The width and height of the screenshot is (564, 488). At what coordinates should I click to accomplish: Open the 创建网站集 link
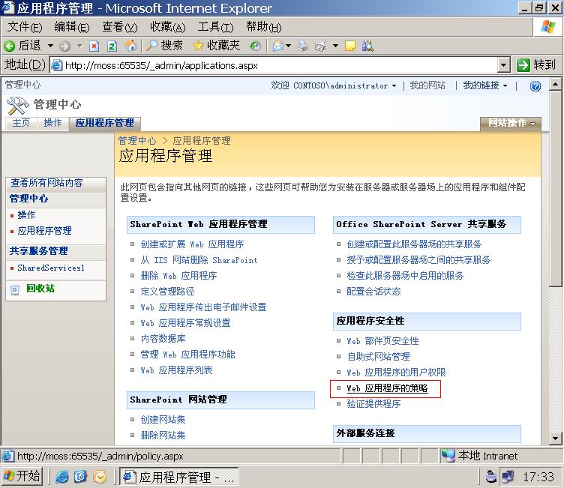(x=163, y=419)
